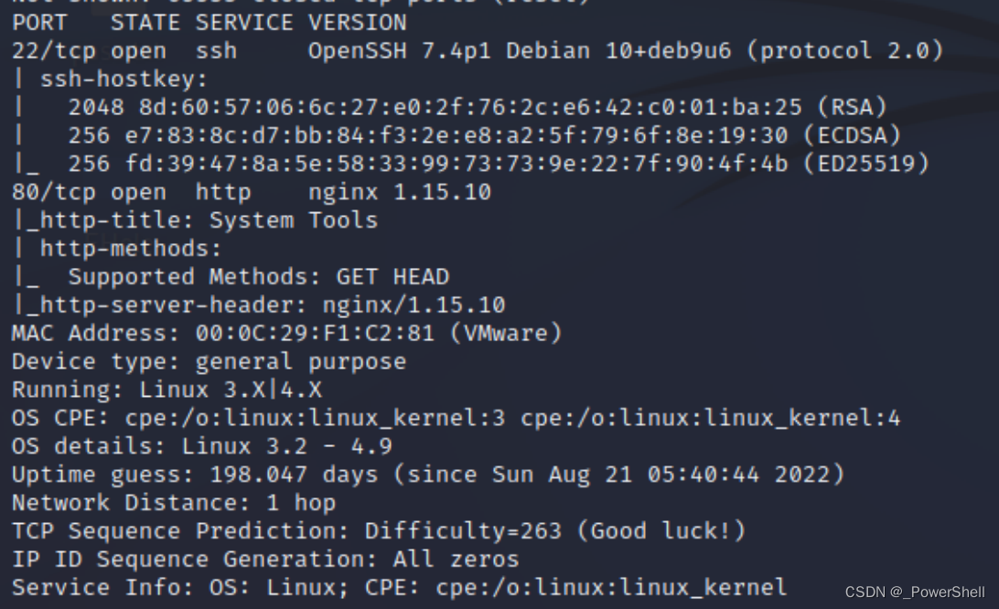Click Supported Methods GET HEAD text
Image resolution: width=999 pixels, height=609 pixels.
click(259, 276)
